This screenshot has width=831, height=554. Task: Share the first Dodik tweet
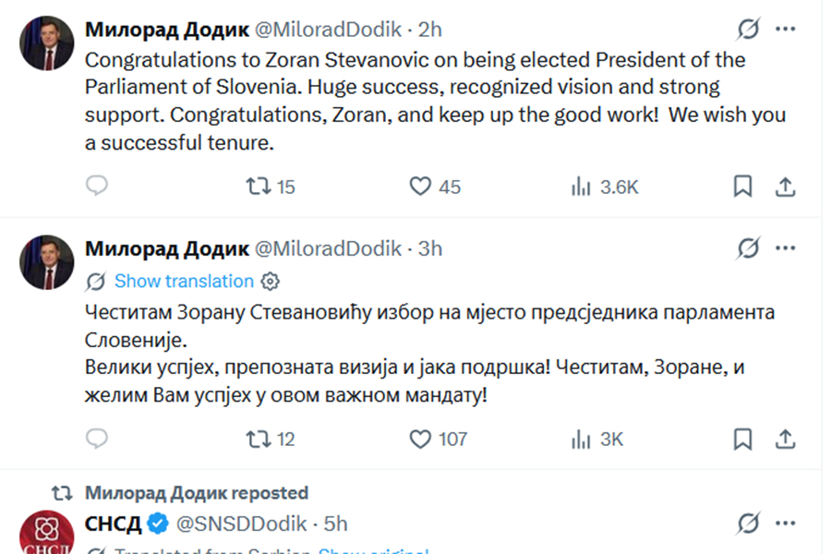click(785, 187)
